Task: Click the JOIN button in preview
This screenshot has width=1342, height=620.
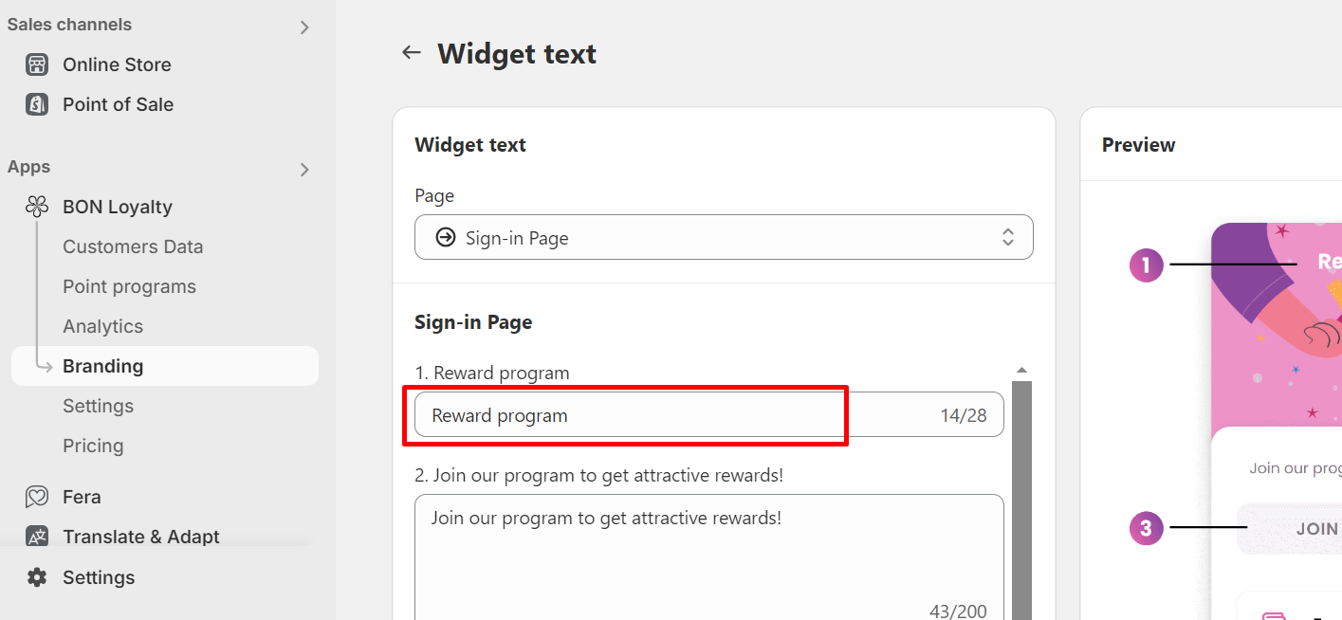Action: tap(1316, 529)
